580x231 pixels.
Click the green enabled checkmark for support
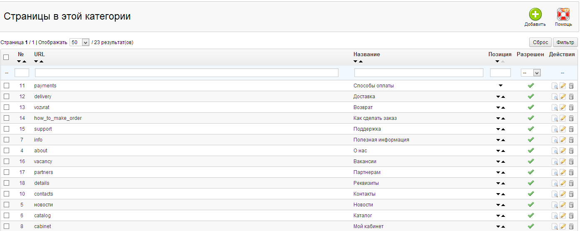(530, 129)
